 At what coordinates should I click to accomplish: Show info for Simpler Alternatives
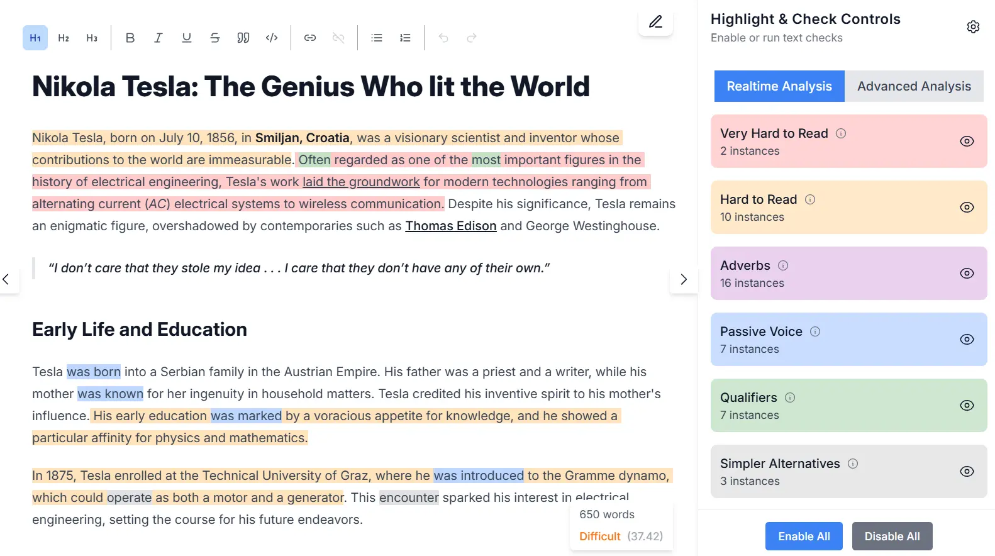tap(853, 464)
